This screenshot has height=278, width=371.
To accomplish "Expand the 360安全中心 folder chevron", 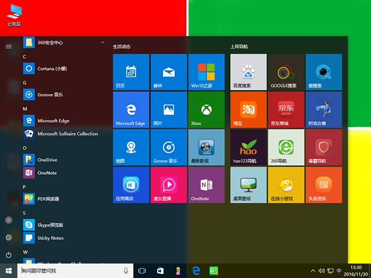I will tap(103, 42).
